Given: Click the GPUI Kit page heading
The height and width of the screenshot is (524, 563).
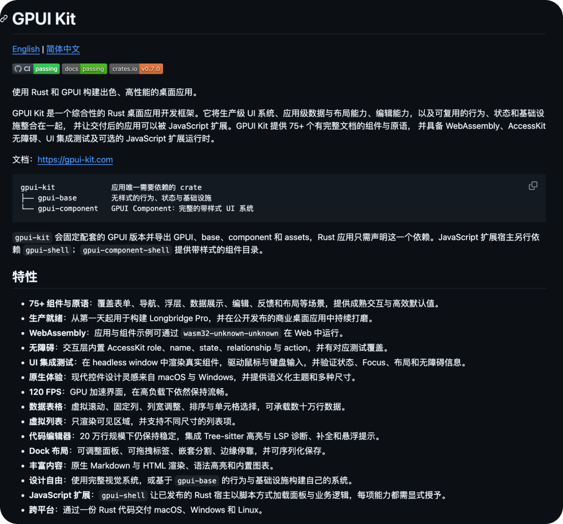Looking at the screenshot, I should (x=44, y=19).
